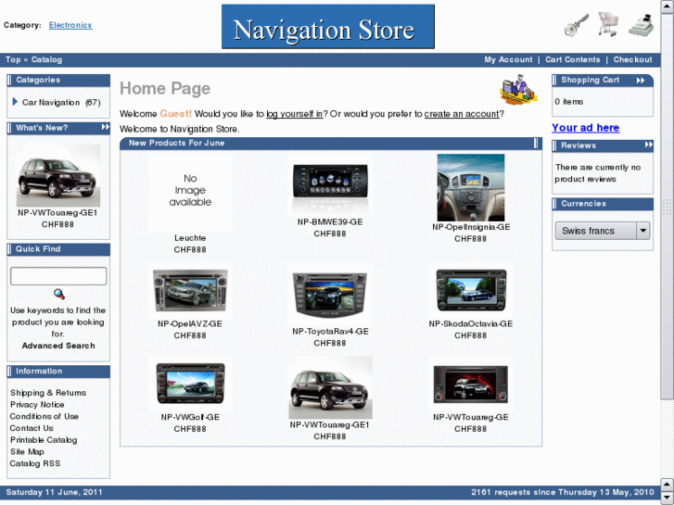
Task: Click the cash register checkout icon
Action: coord(642,25)
